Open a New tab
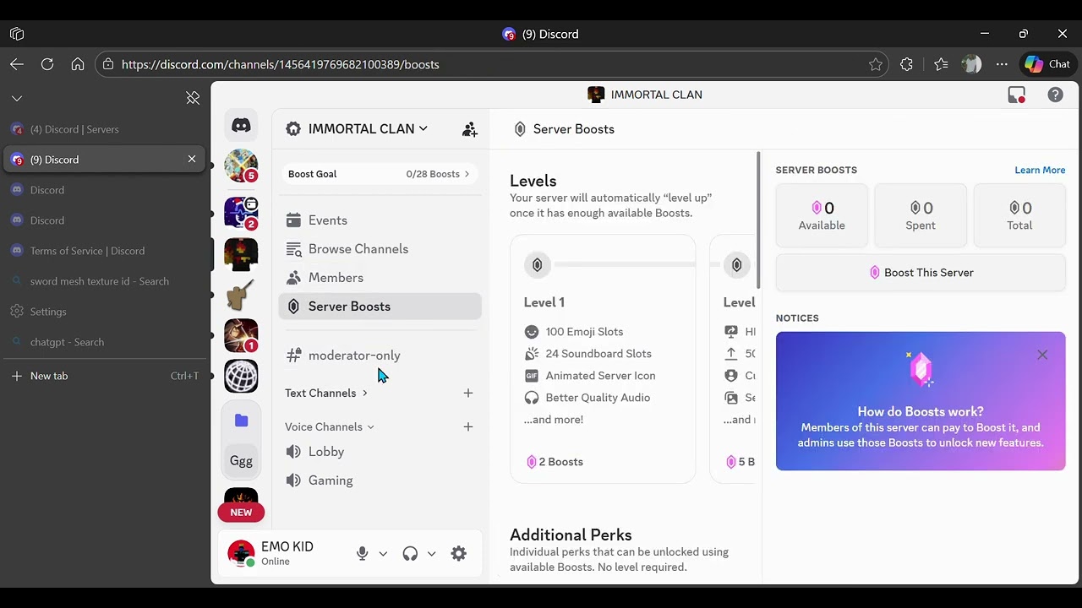Screen dimensions: 1082x608 point(103,376)
